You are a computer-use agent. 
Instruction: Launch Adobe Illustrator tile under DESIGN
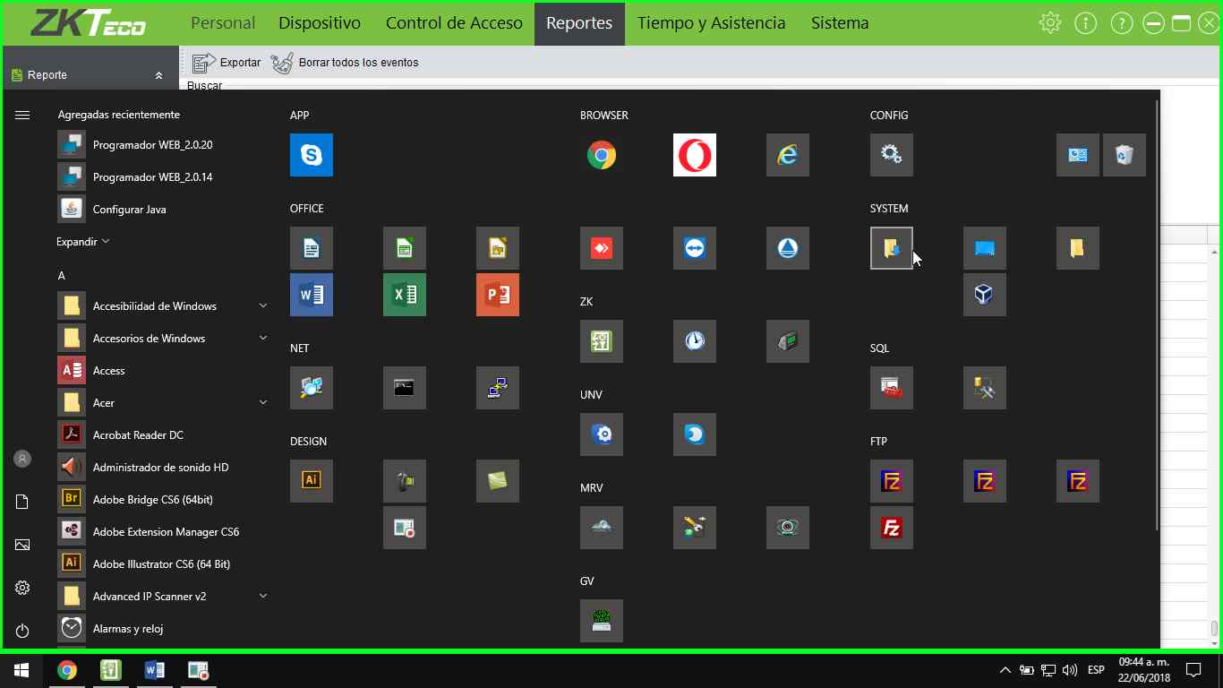click(x=312, y=481)
